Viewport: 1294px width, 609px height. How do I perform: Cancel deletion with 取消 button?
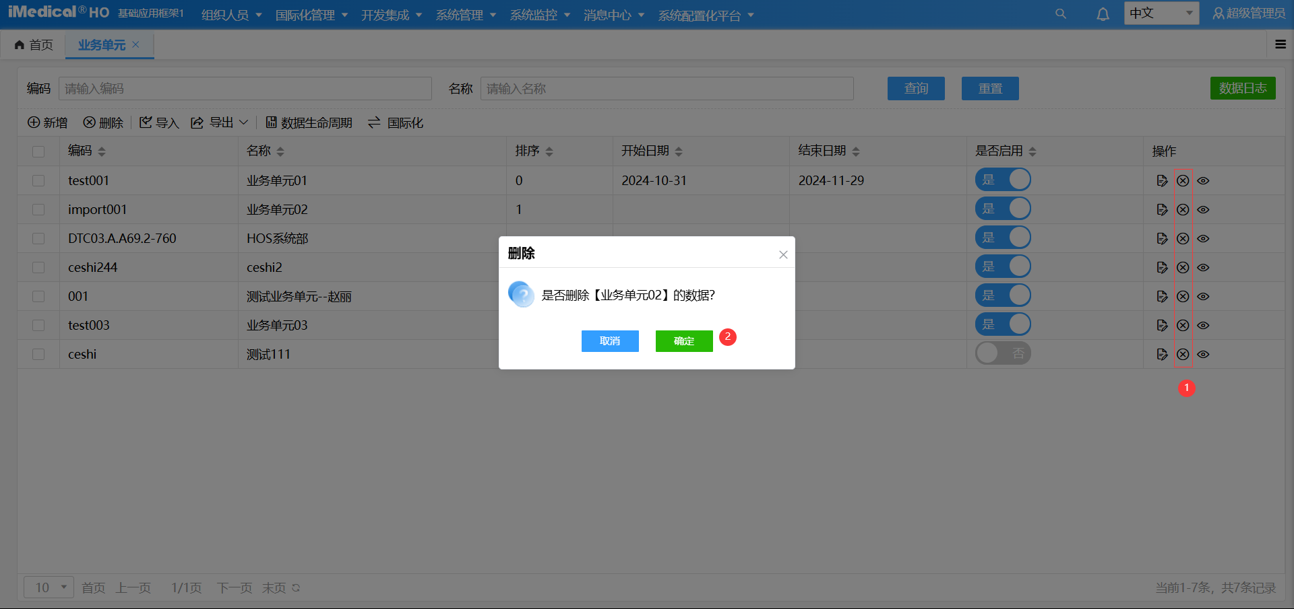click(610, 341)
